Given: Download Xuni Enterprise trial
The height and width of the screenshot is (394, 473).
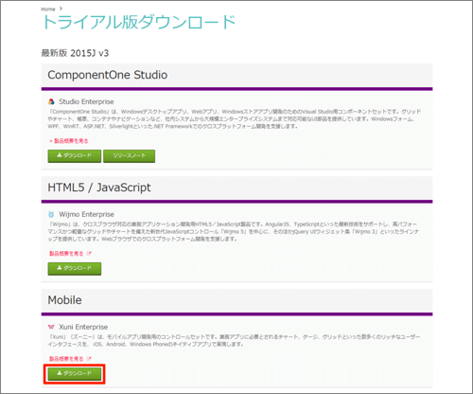Looking at the screenshot, I should pos(75,374).
